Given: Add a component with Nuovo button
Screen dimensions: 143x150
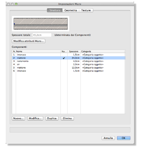Looking at the screenshot, I should pyautogui.click(x=18, y=118).
